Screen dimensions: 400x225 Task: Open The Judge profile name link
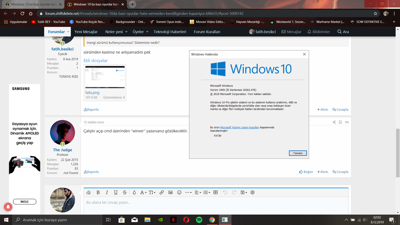point(63,150)
